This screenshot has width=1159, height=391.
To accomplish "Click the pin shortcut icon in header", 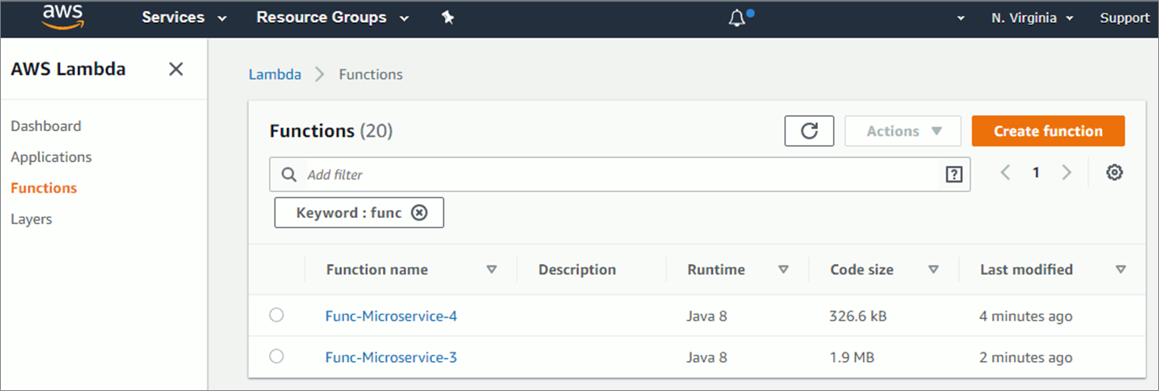I will click(448, 17).
